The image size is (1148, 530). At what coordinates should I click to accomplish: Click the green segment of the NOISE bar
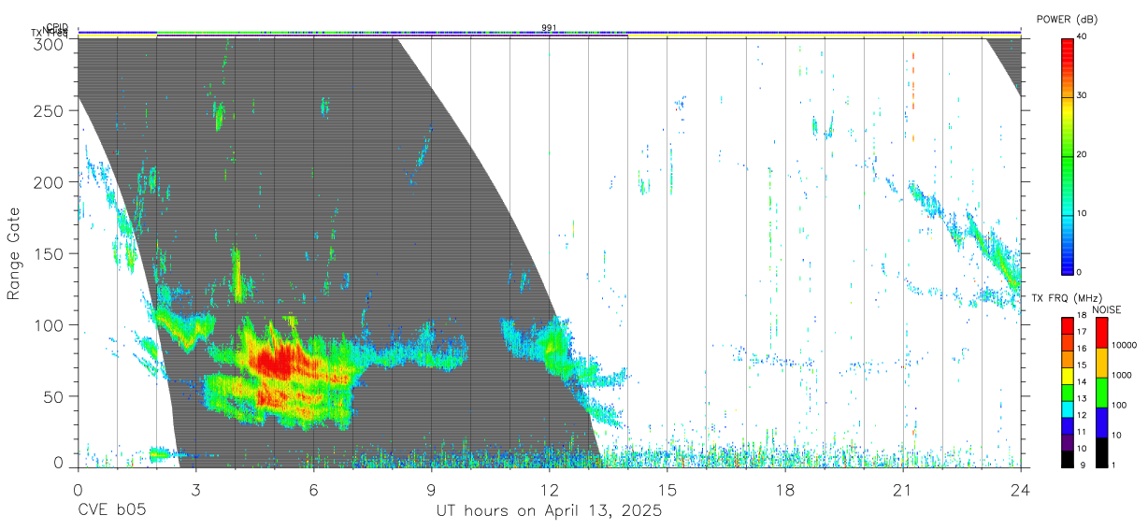coord(1101,392)
